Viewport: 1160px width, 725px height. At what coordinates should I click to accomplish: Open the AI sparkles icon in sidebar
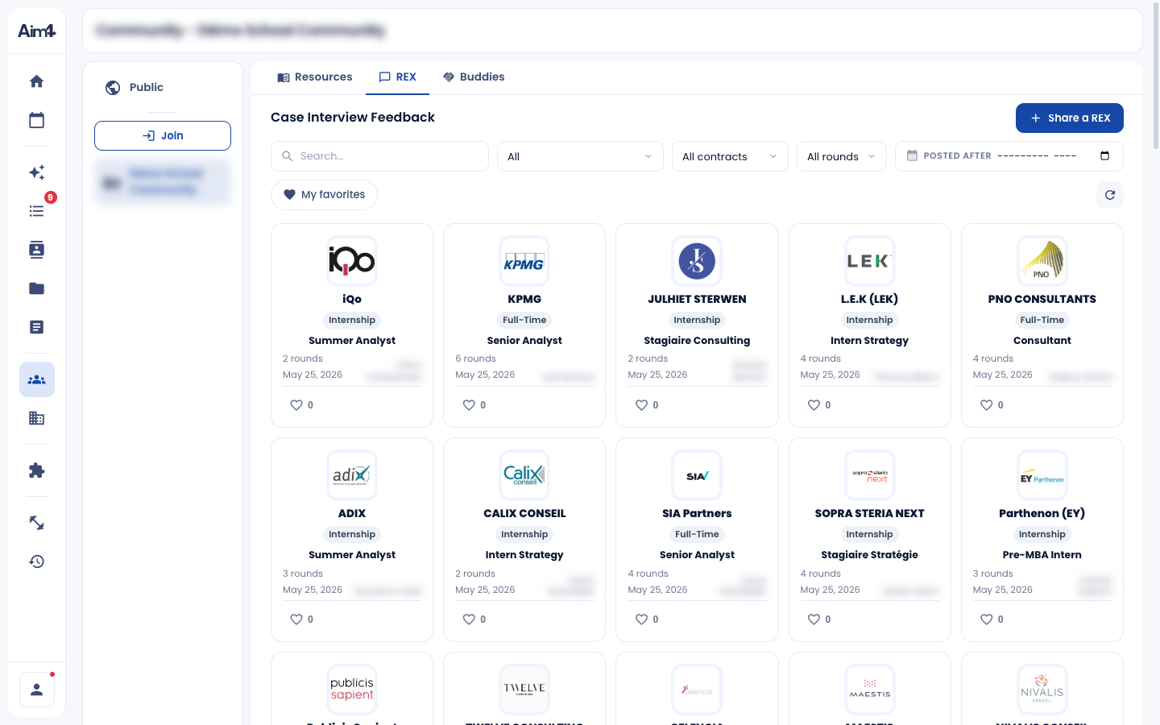[x=36, y=172]
